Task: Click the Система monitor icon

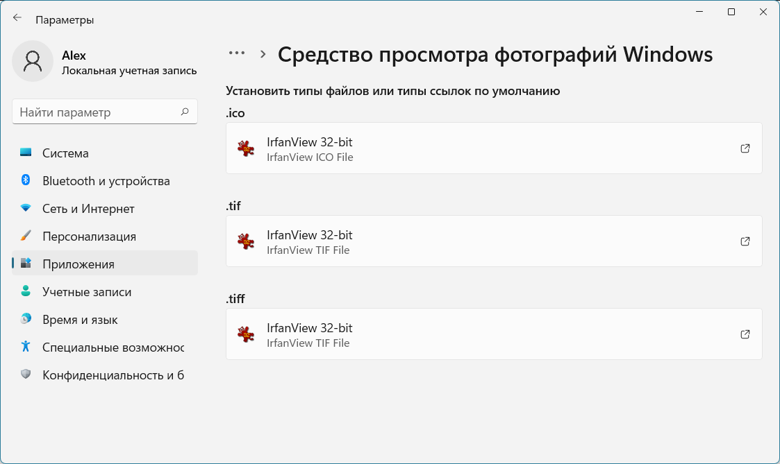Action: coord(26,153)
